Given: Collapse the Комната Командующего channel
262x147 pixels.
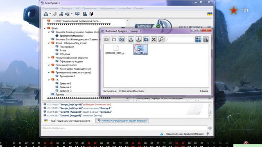Looking at the screenshot, I should pos(49,32).
